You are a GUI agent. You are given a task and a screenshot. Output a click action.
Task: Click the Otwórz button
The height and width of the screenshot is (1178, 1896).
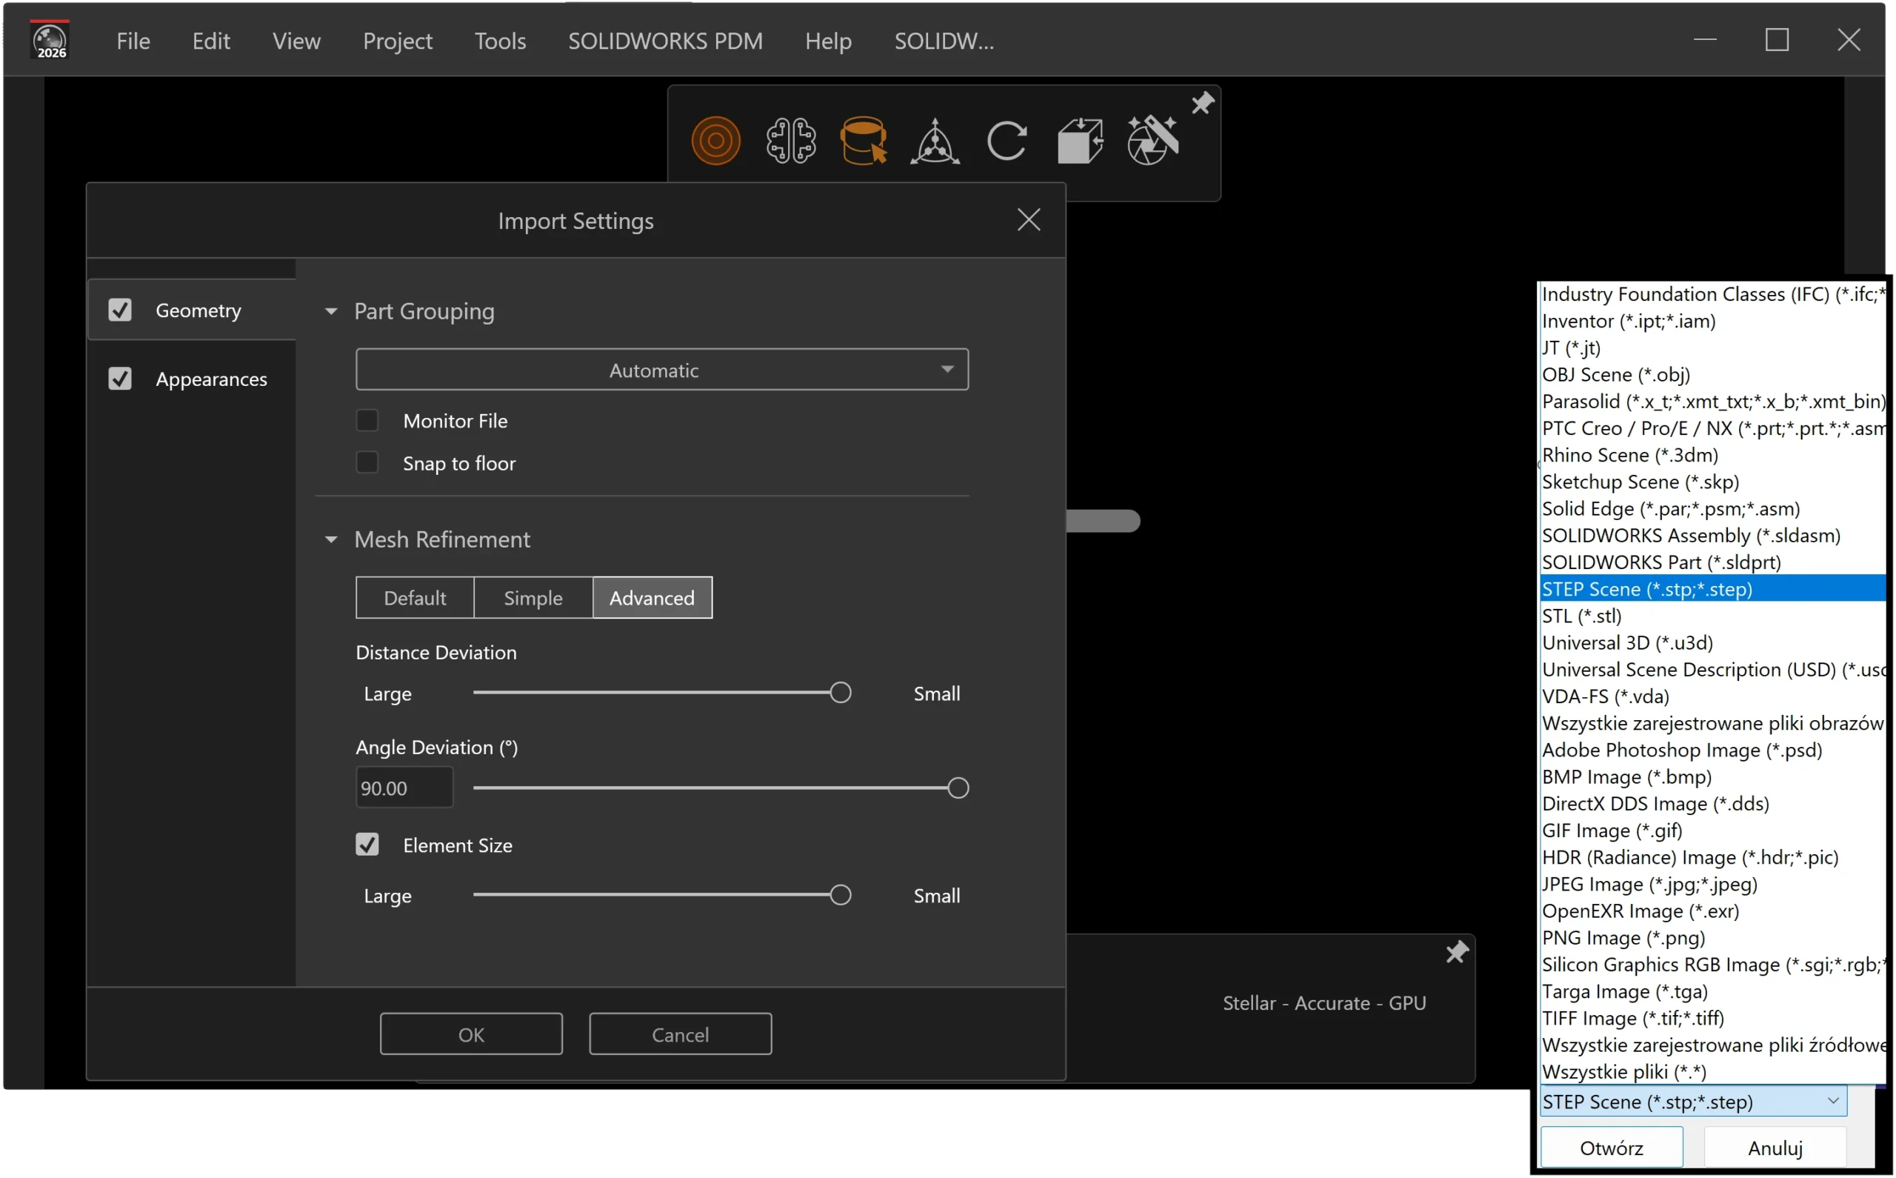[1612, 1148]
